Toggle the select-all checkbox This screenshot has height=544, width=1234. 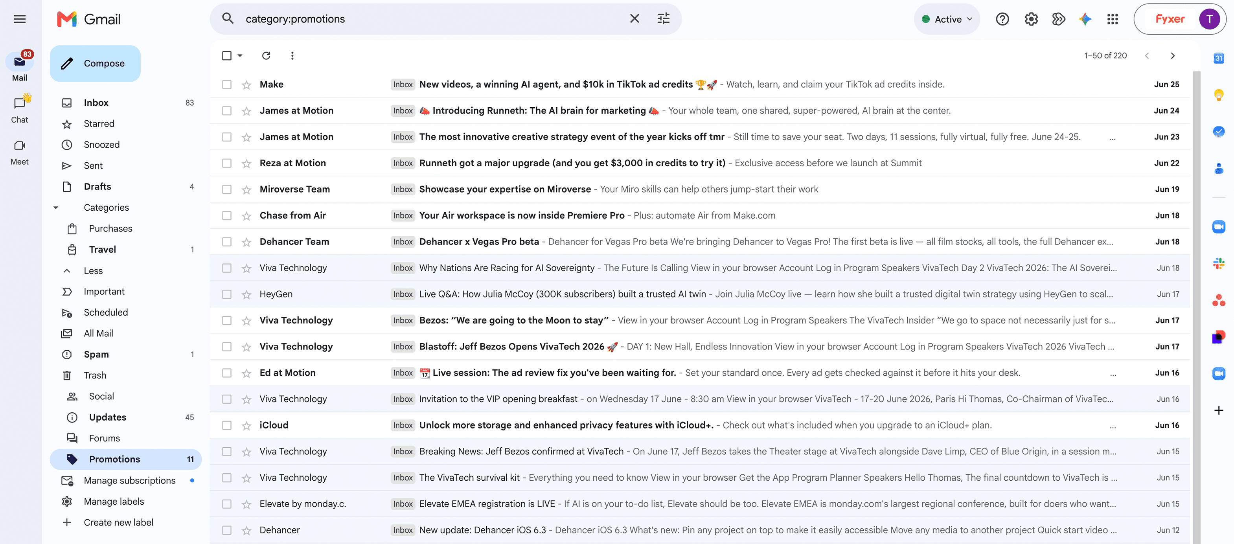click(226, 55)
